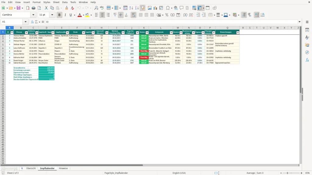Open the Person column filter dropdown
The width and height of the screenshot is (312, 175).
point(26,33)
